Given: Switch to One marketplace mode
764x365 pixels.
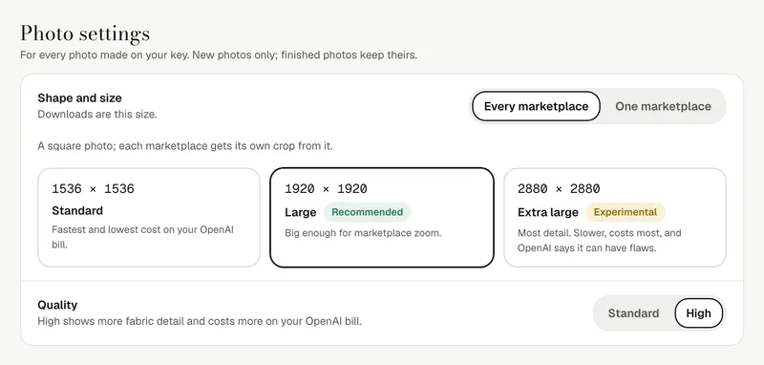Looking at the screenshot, I should coord(663,106).
